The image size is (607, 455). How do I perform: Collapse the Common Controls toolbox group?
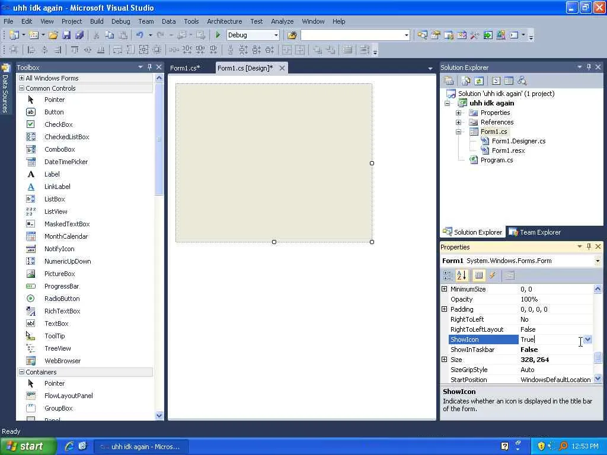22,88
